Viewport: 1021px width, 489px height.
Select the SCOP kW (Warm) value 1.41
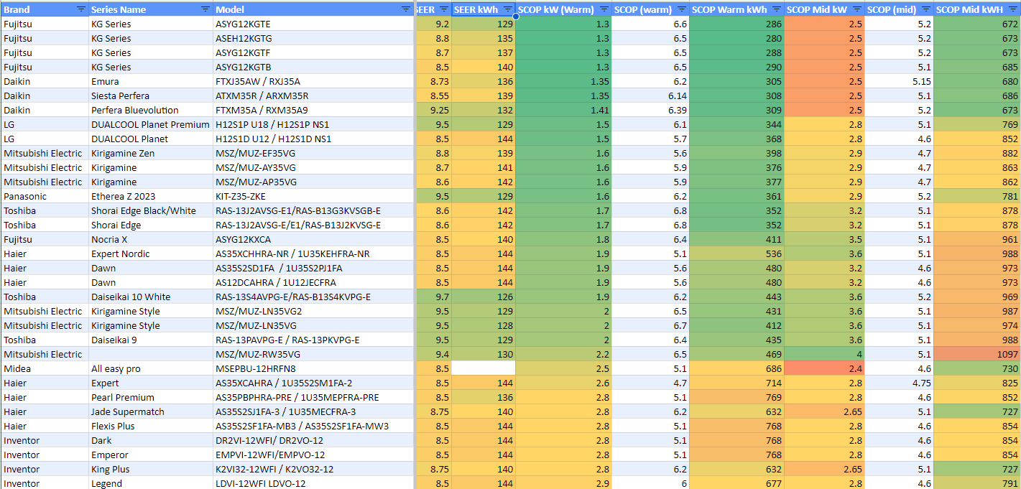pos(563,110)
